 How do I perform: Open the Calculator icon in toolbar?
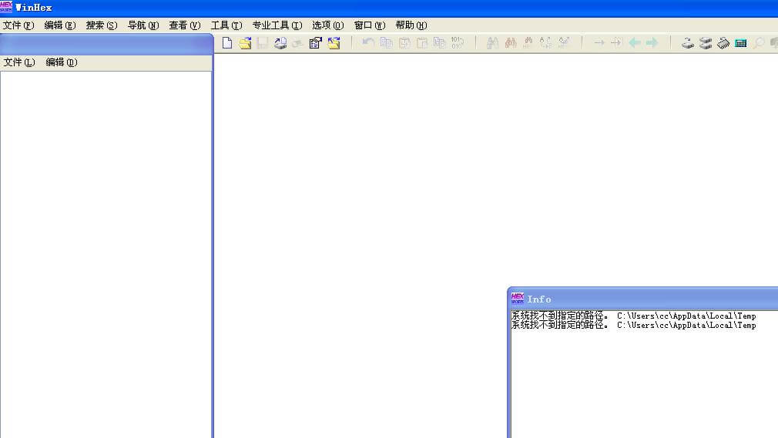coord(741,43)
